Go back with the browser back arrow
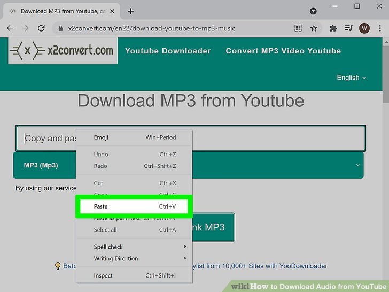Screen dimensions: 389x292 tap(10, 28)
